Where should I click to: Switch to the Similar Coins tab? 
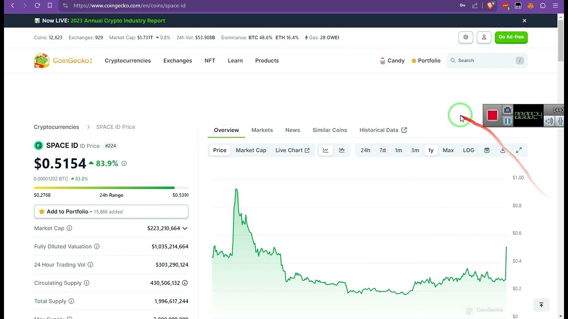(x=330, y=130)
